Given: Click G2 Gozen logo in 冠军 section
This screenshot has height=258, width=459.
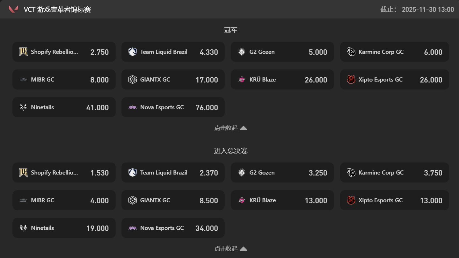Looking at the screenshot, I should 242,52.
